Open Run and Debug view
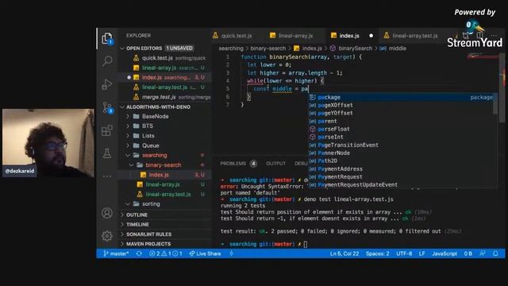The width and height of the screenshot is (508, 286). pos(107,84)
